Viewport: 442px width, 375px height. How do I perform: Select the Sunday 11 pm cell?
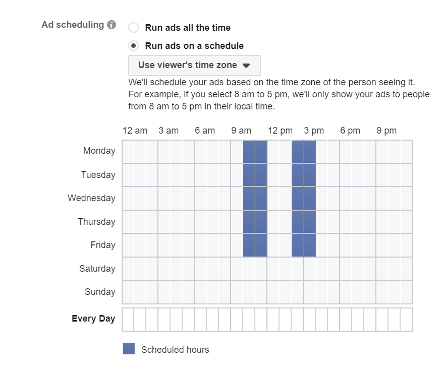(x=406, y=292)
